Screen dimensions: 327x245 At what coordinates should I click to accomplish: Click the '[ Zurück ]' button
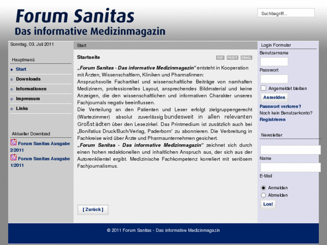click(93, 209)
